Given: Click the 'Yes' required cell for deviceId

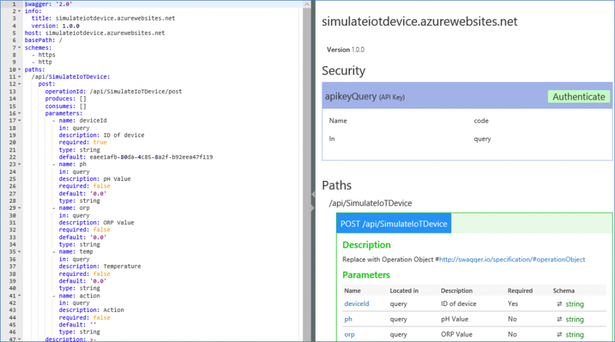Looking at the screenshot, I should pyautogui.click(x=513, y=304).
